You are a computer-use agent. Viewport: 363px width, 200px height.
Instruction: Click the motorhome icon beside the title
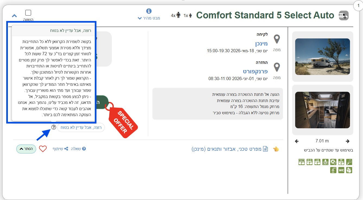(x=343, y=16)
